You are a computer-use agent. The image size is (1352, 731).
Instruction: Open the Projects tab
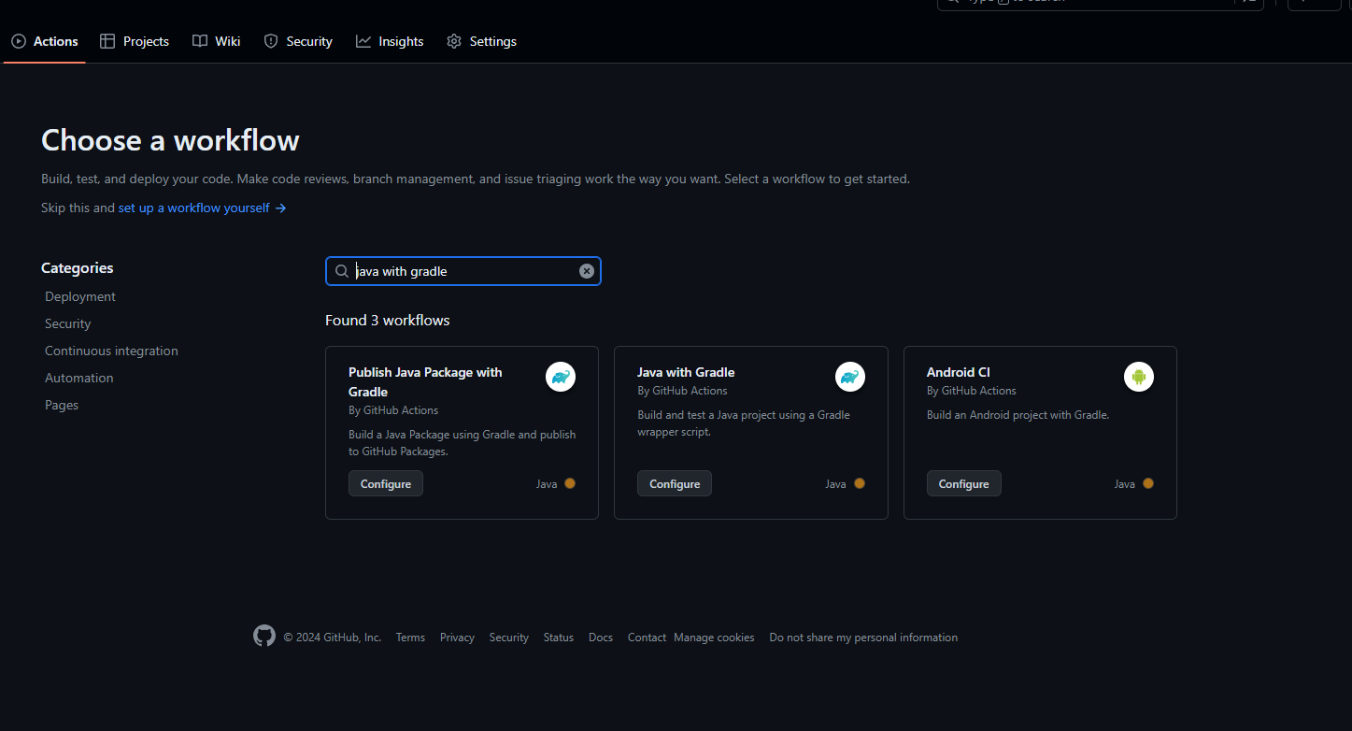[135, 41]
